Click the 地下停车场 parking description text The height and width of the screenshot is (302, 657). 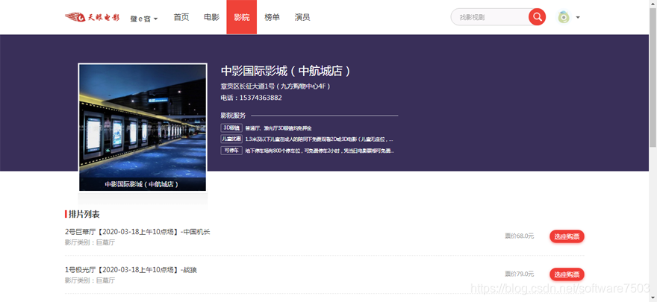320,151
